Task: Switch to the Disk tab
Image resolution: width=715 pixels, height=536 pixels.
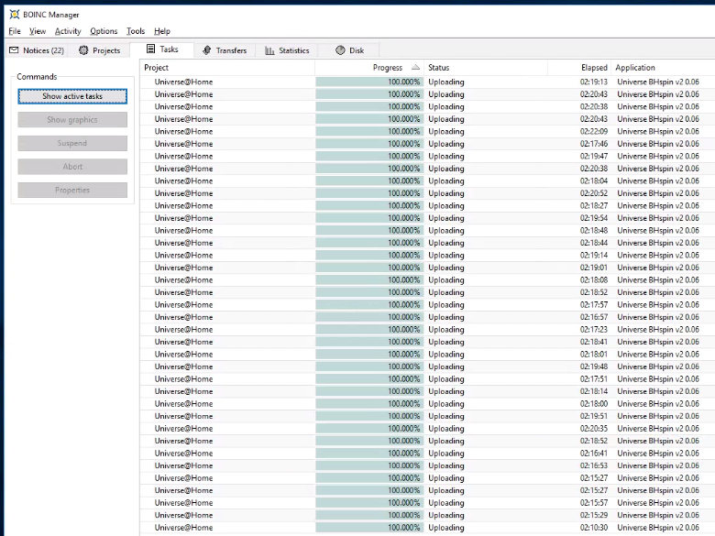Action: (x=349, y=50)
